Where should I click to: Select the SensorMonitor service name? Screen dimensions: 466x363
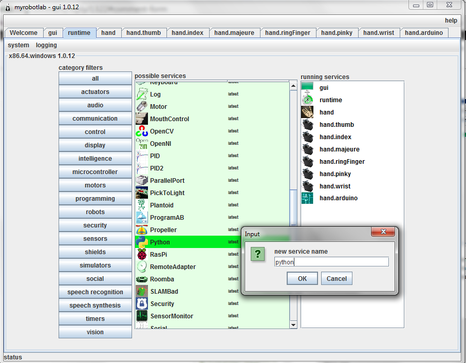point(172,316)
